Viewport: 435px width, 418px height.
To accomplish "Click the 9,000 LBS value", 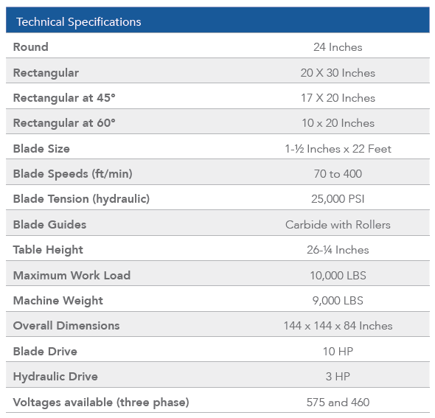I will [338, 301].
